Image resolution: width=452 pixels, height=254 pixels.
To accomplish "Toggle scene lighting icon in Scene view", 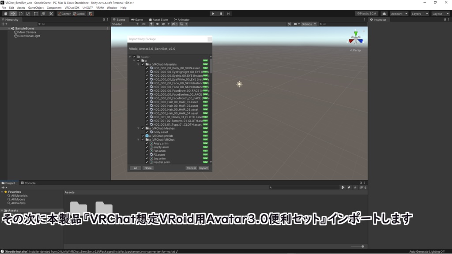I will click(151, 24).
